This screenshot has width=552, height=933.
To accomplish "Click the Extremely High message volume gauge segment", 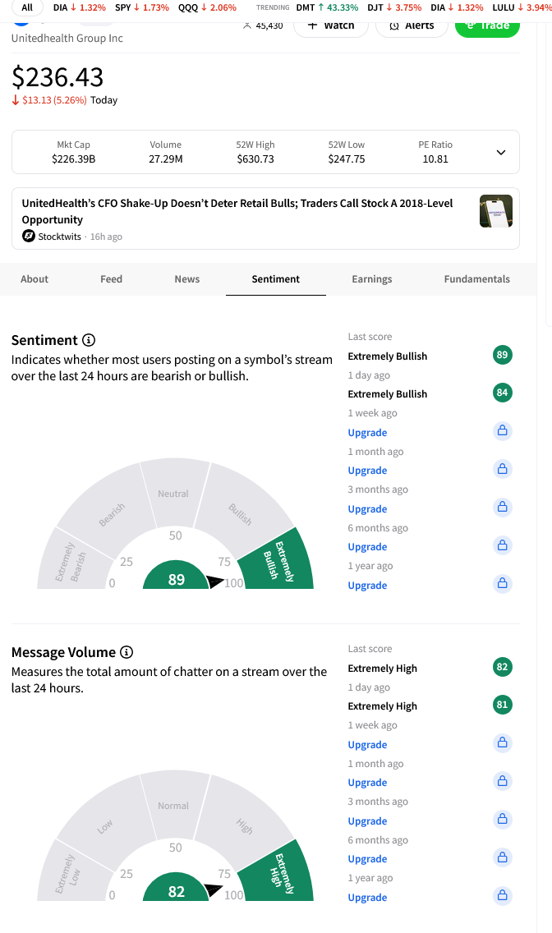I will (278, 873).
